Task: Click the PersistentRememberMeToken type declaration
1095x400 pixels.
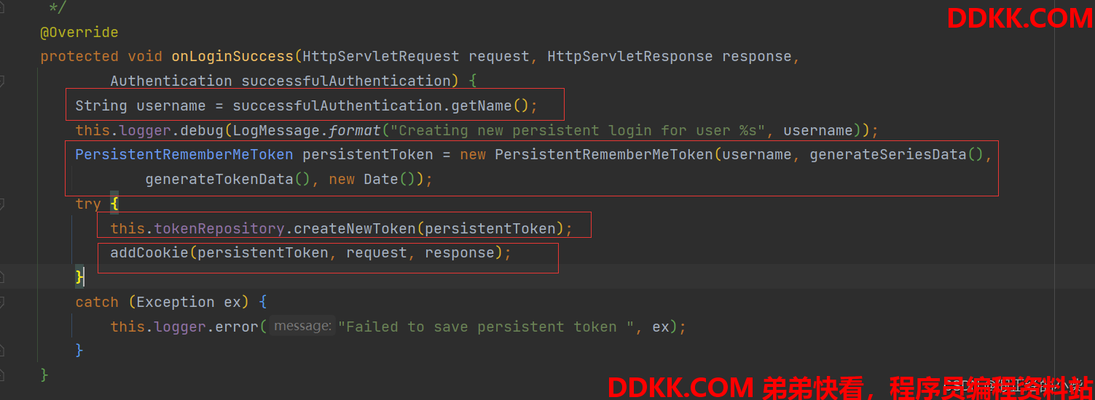Action: click(184, 154)
